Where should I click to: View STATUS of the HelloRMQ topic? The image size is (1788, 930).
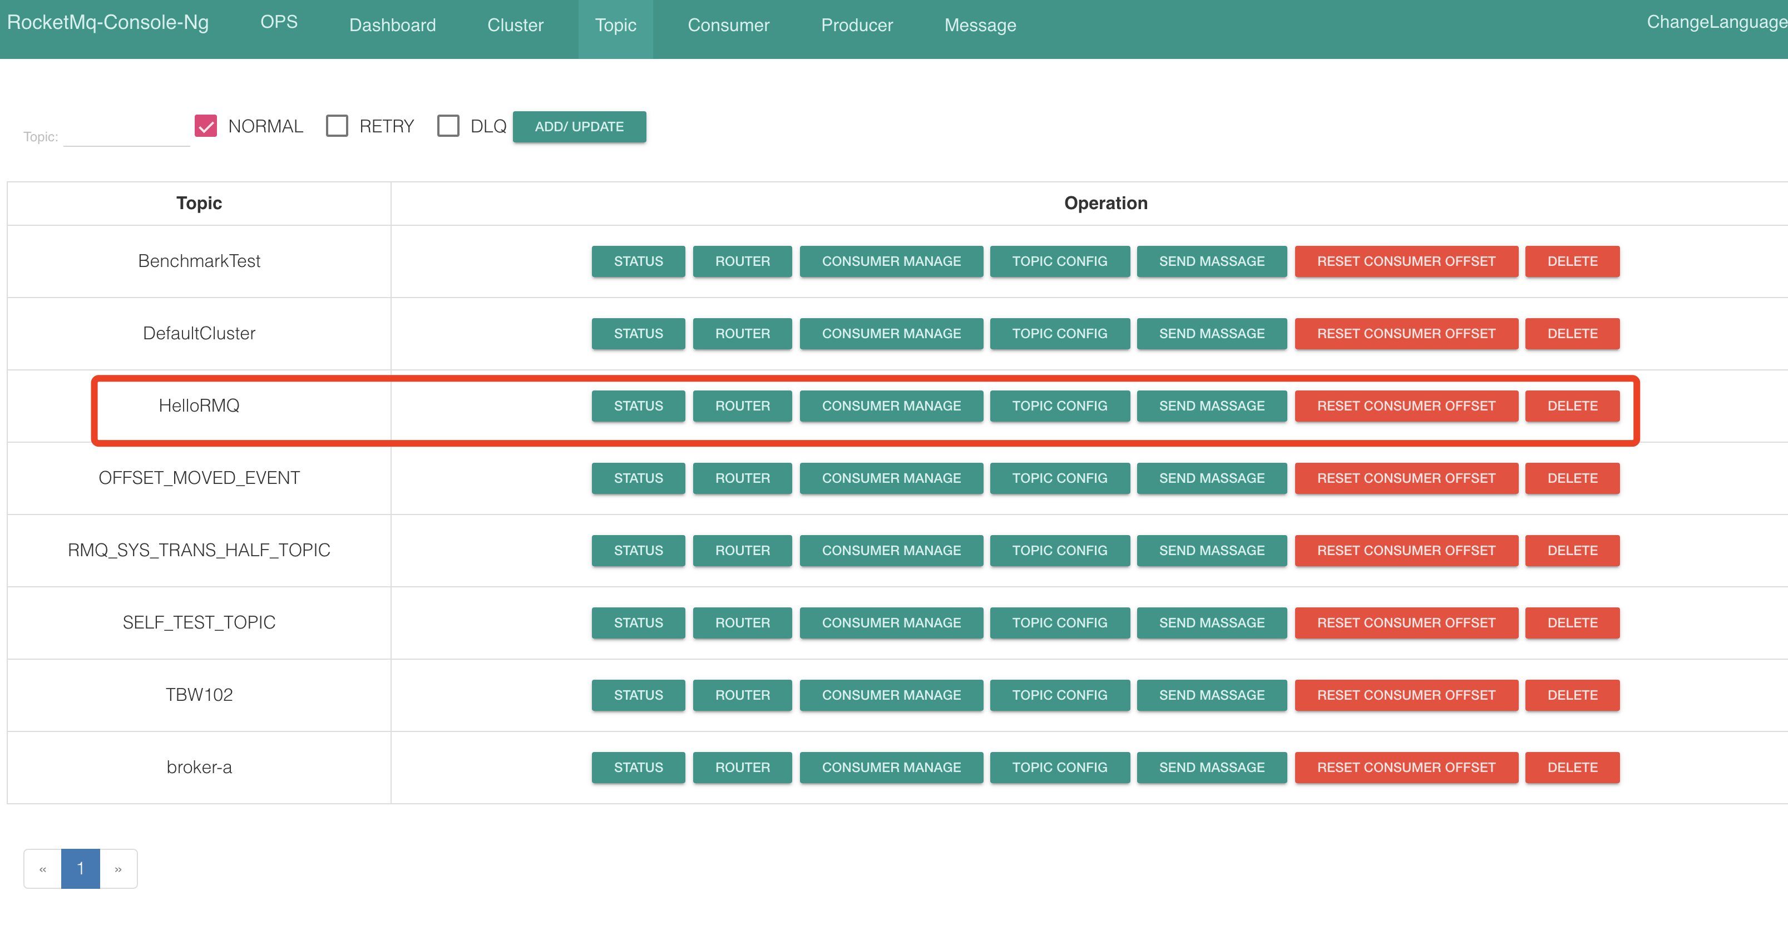point(638,406)
